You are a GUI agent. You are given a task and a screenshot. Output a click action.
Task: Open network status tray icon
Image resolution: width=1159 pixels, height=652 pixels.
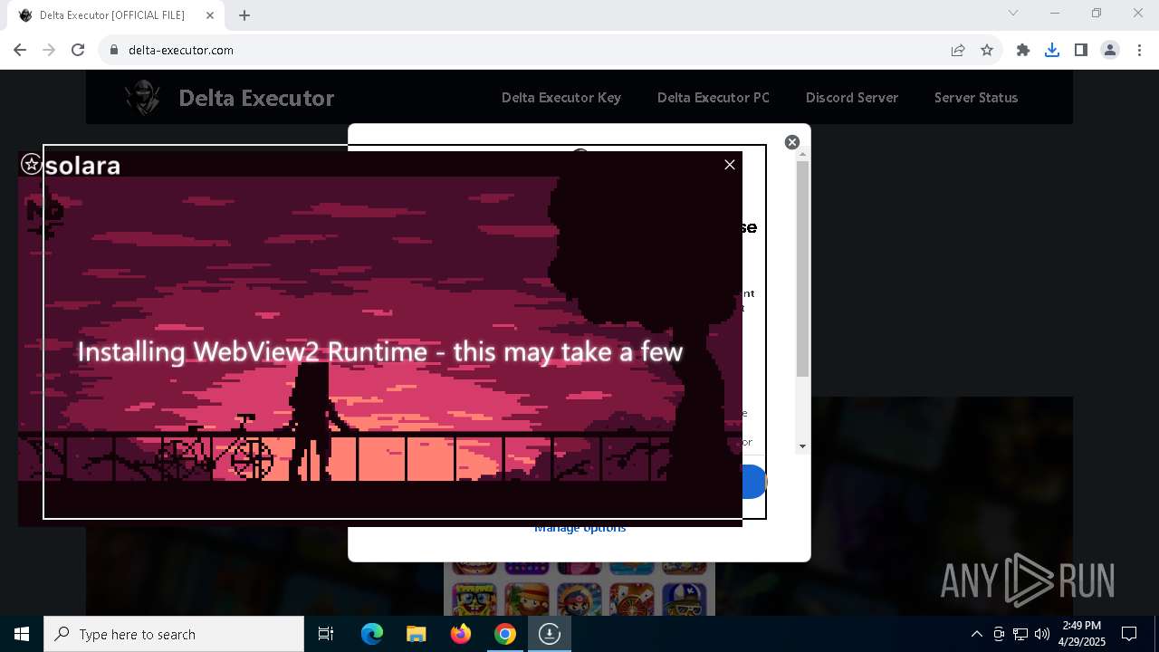point(1020,634)
